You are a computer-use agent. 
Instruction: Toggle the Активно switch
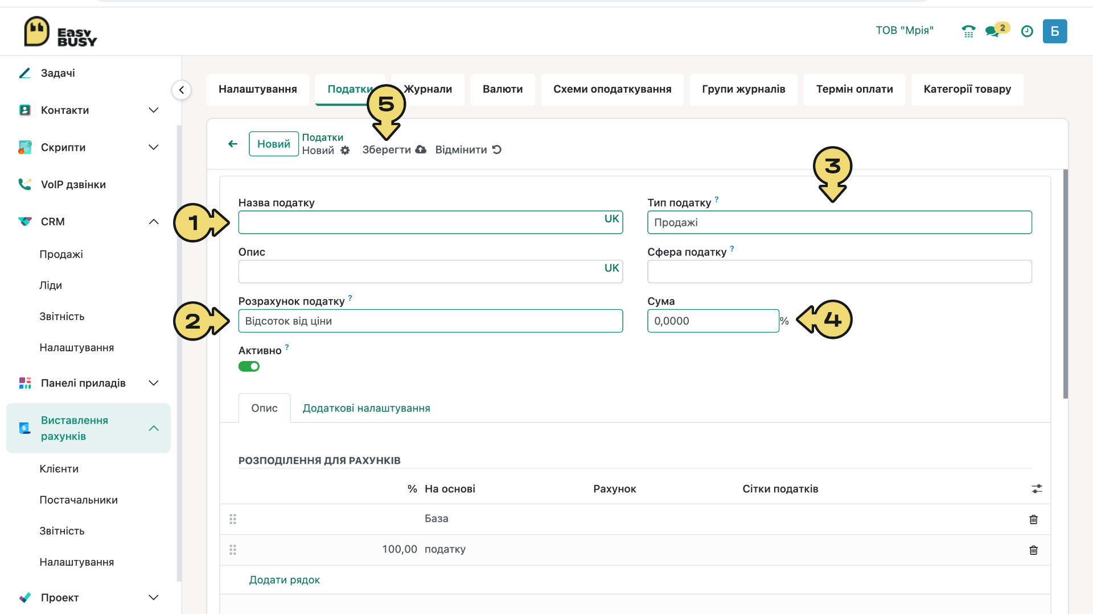tap(249, 367)
